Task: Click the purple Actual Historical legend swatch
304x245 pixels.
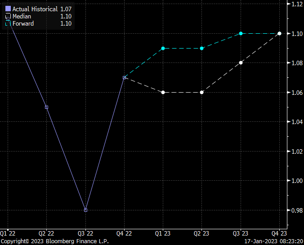Action: tap(8, 9)
